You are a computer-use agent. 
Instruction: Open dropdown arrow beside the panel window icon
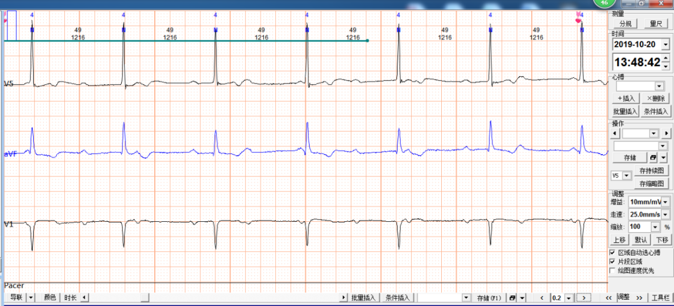point(663,158)
